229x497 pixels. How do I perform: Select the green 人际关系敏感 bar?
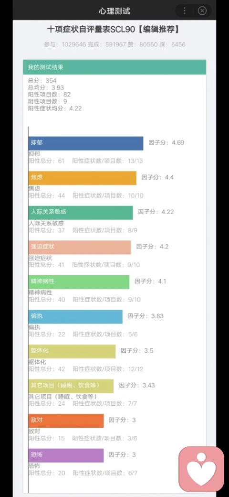tap(81, 213)
